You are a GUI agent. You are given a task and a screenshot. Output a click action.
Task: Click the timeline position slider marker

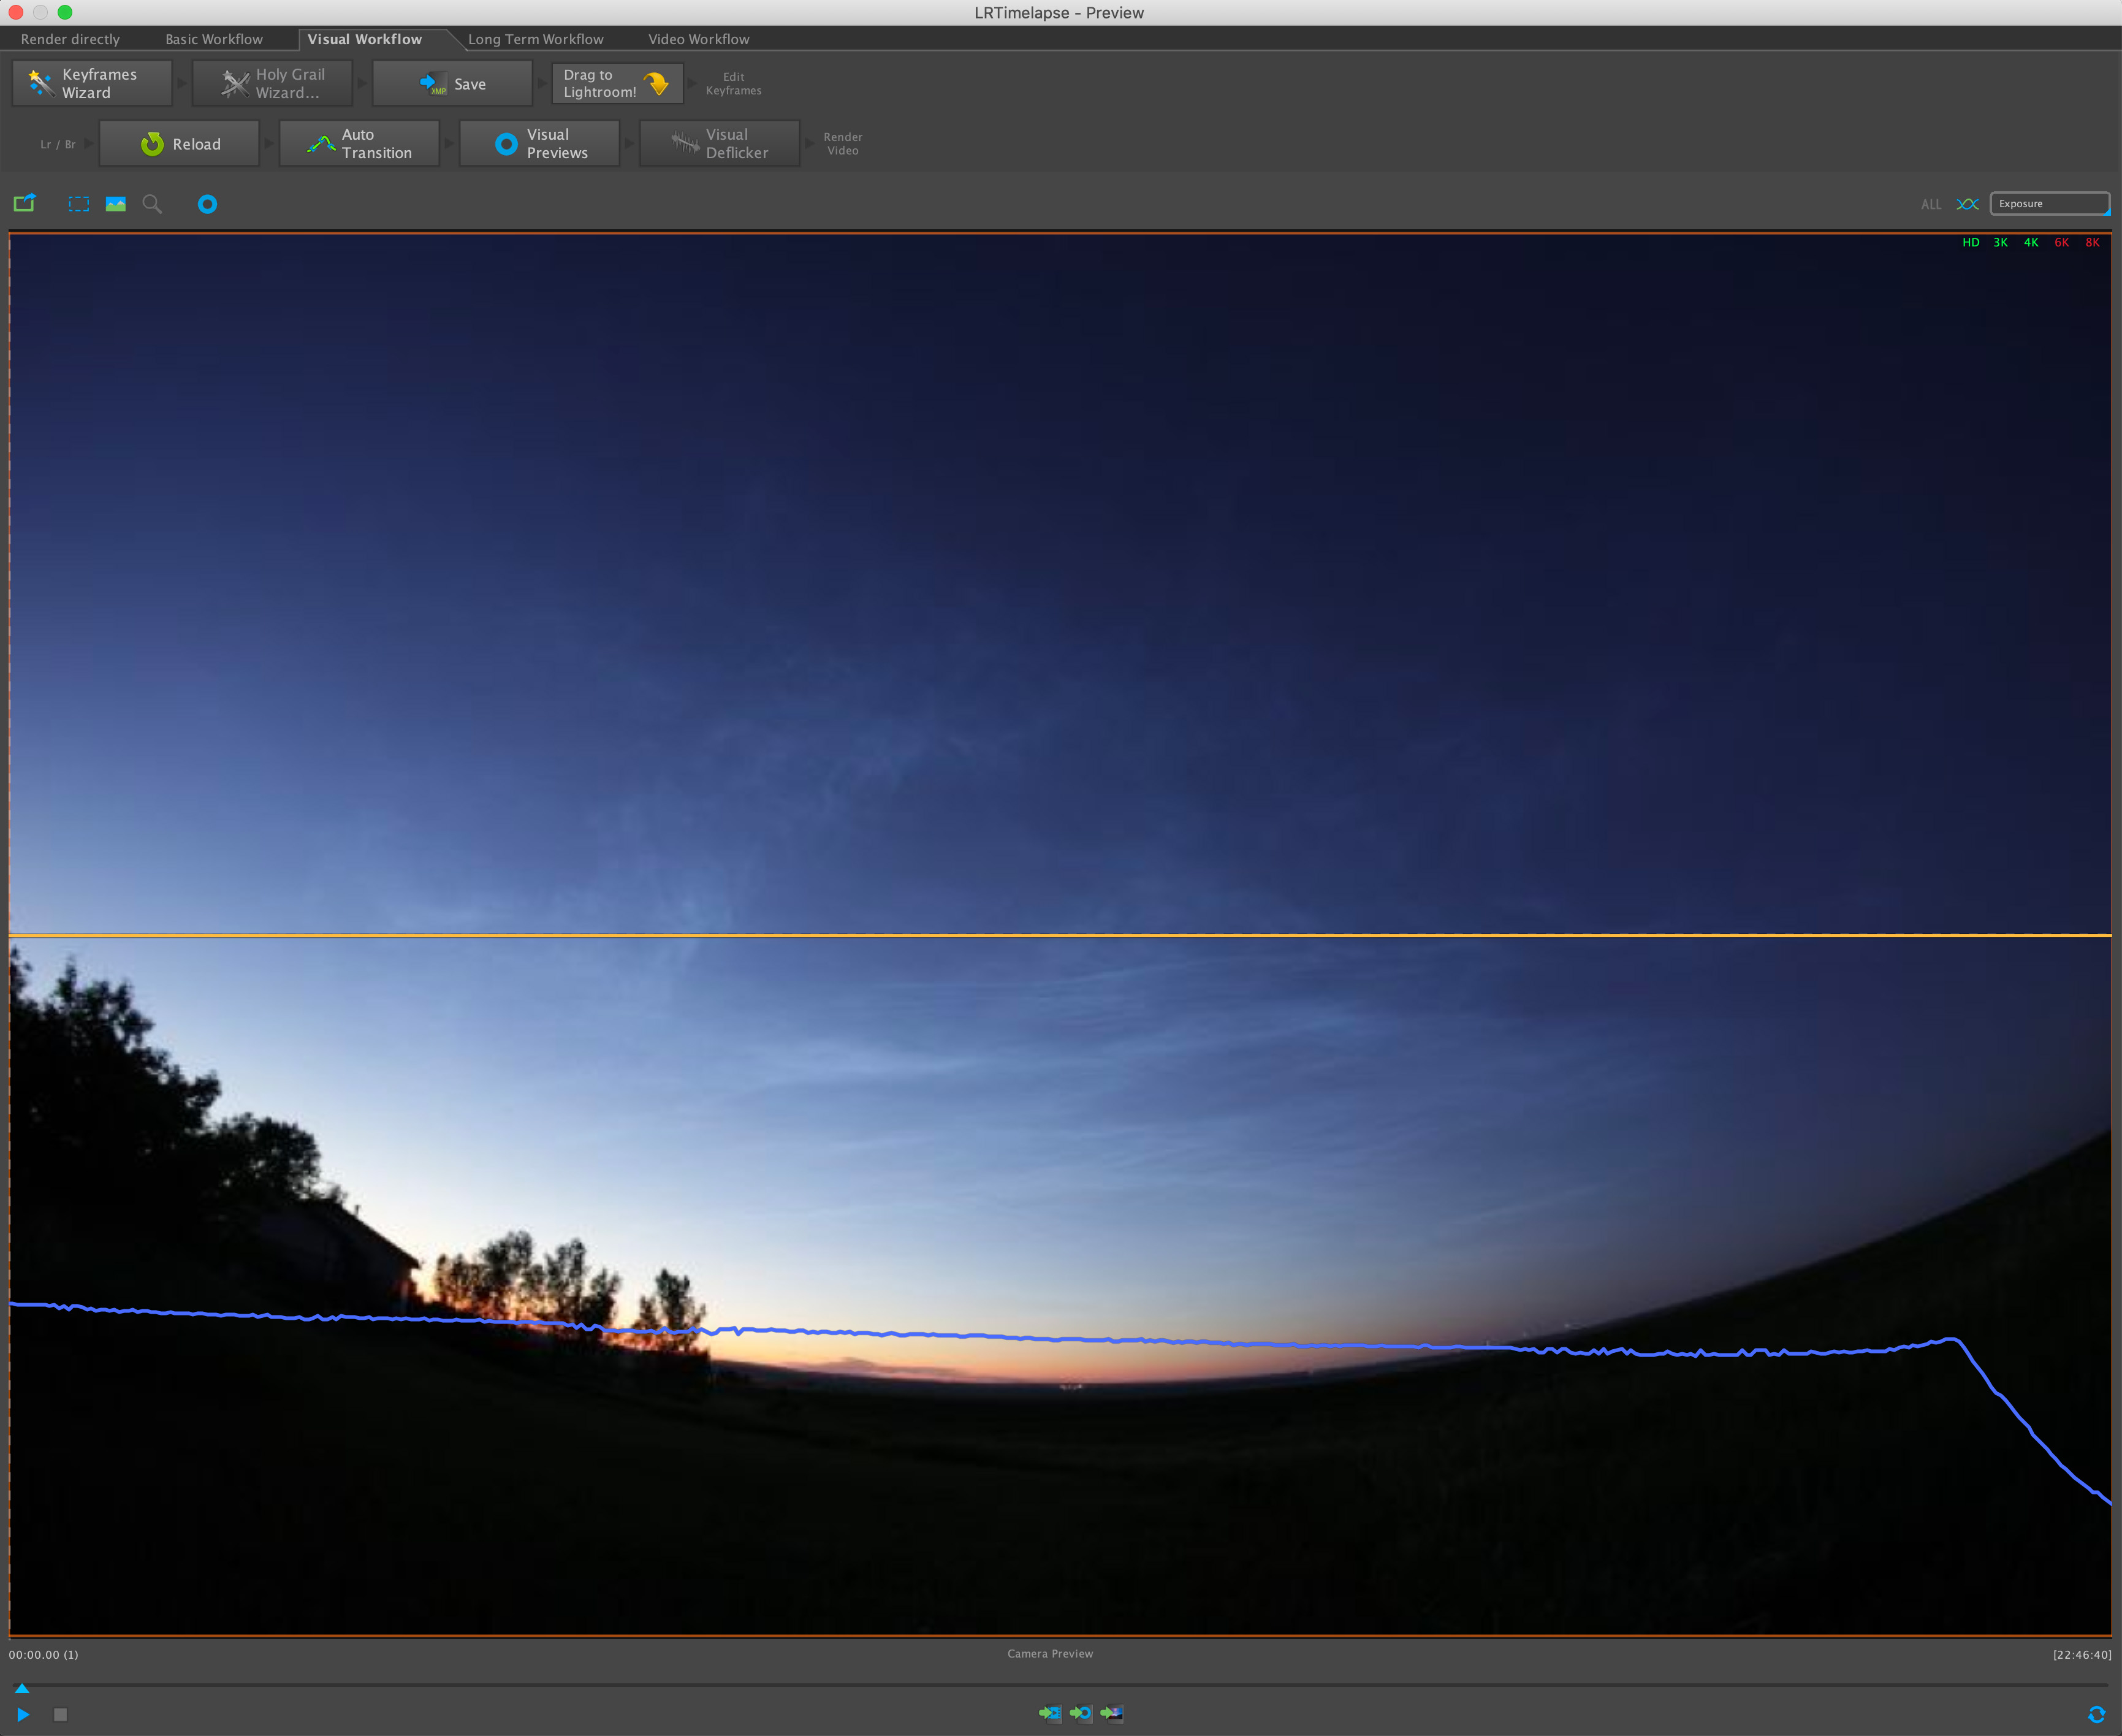tap(22, 1688)
